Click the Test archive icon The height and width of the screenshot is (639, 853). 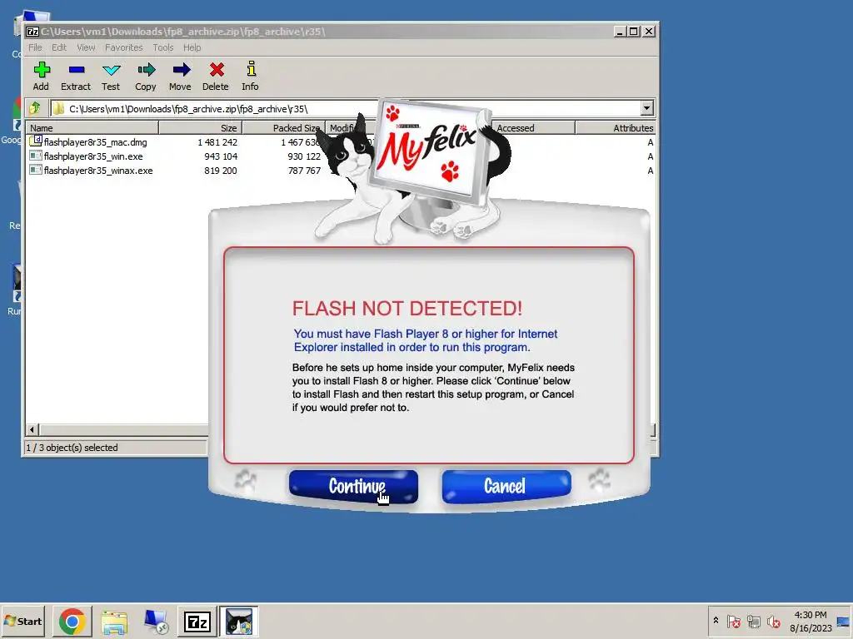coord(111,76)
